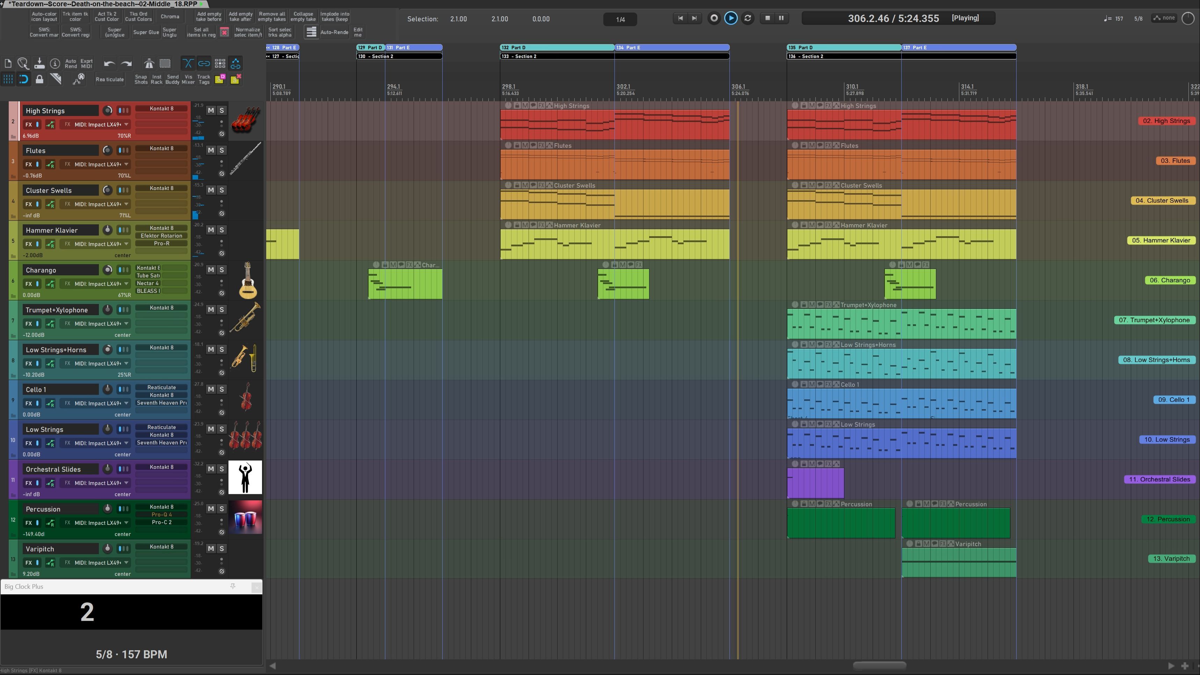
Task: Click the Charango guitar track icon
Action: (x=247, y=280)
